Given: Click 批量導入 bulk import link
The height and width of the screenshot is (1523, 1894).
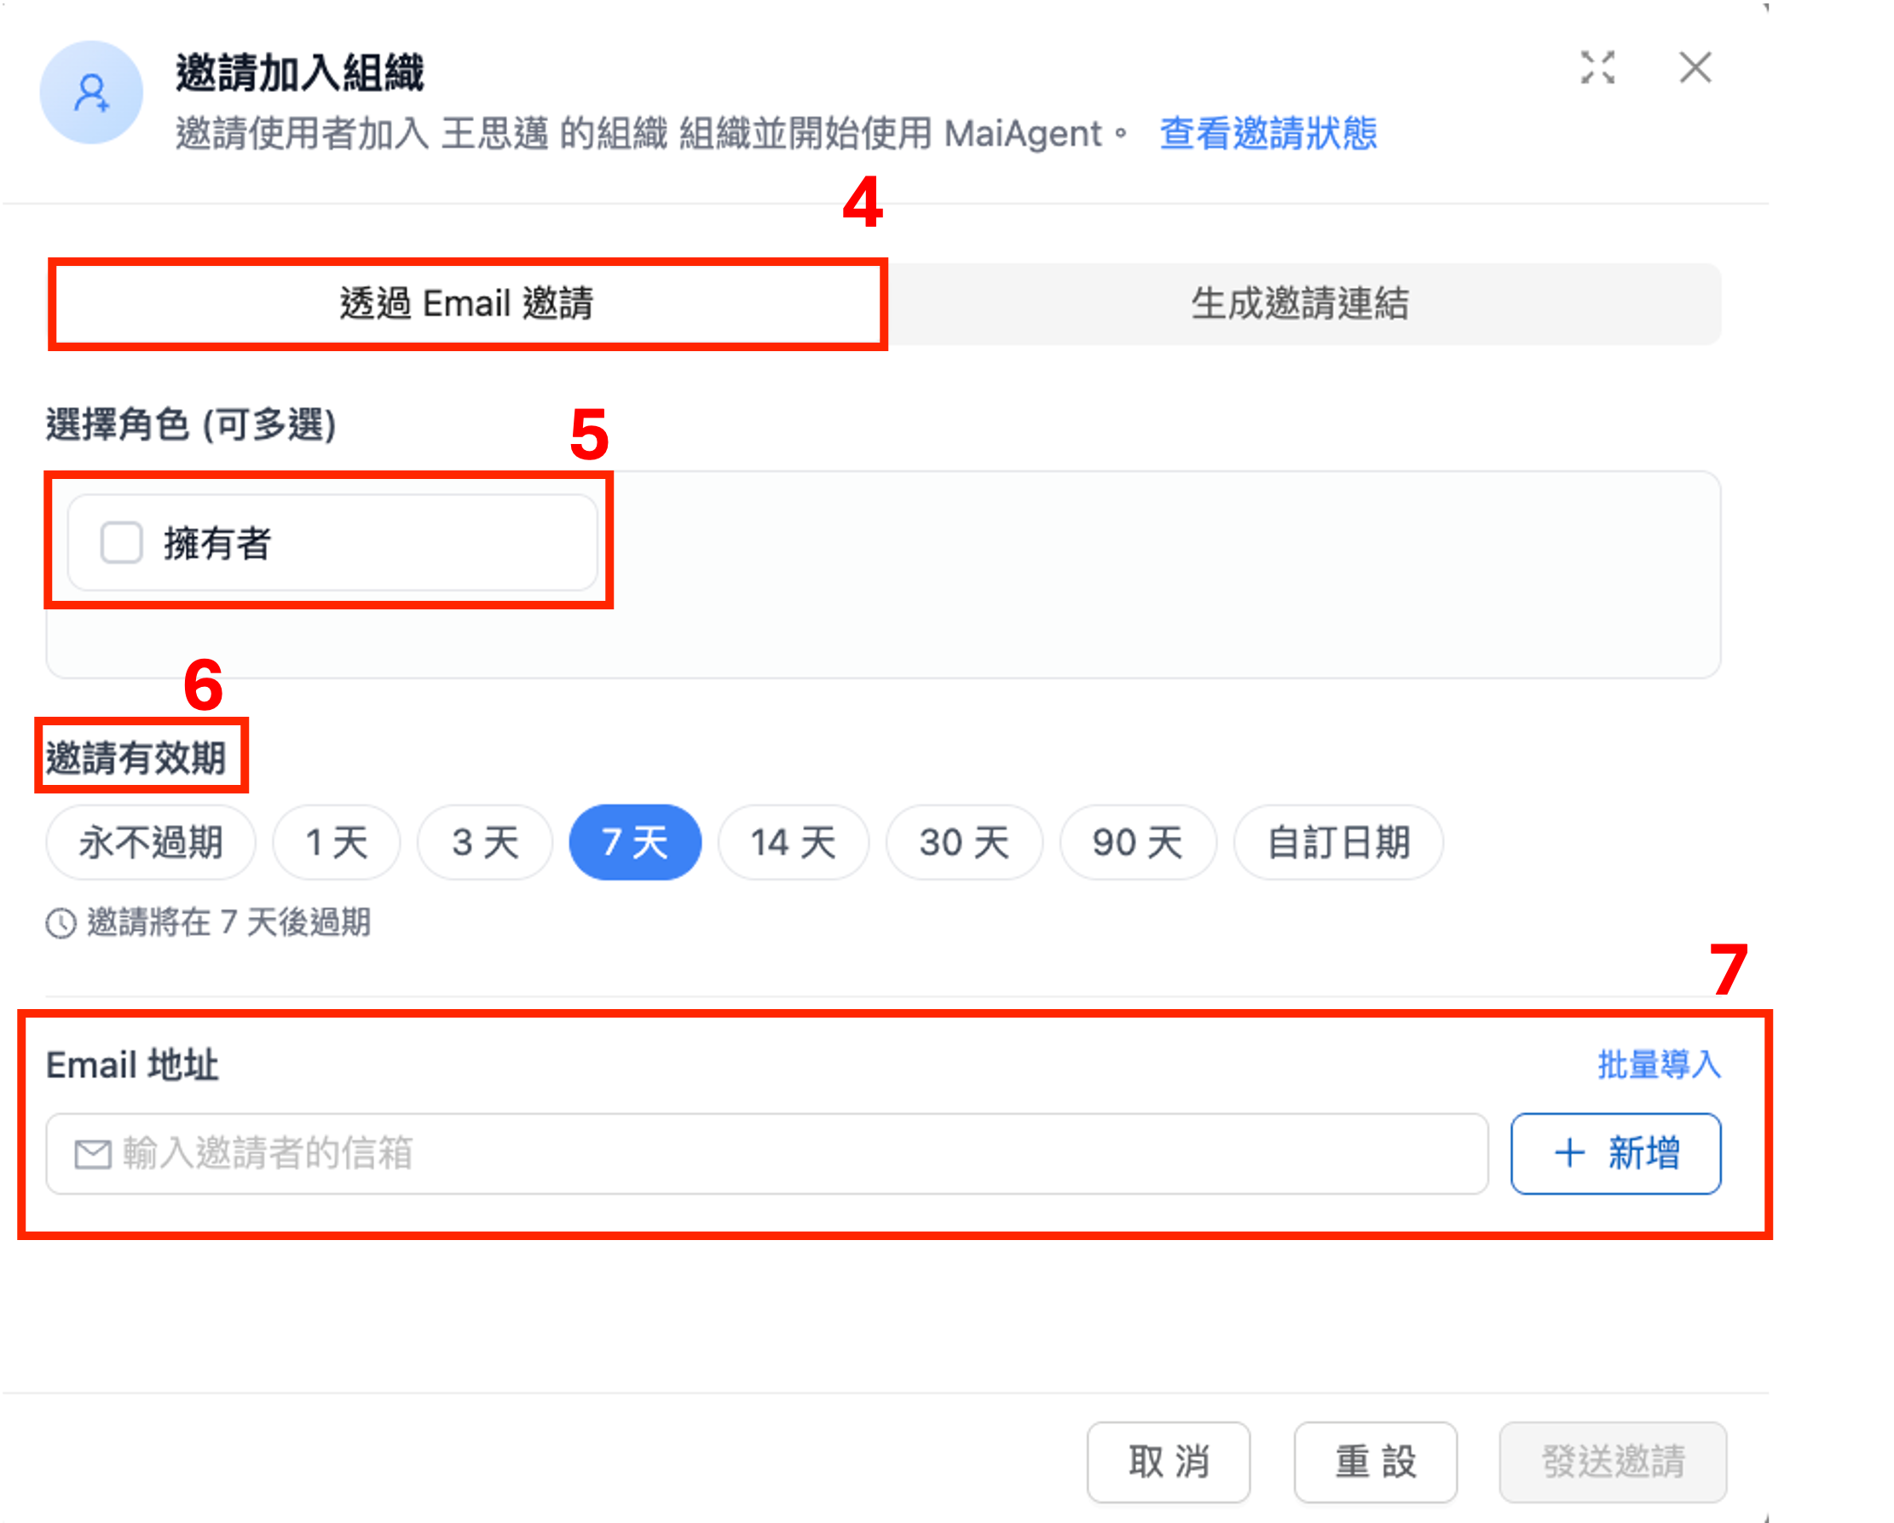Looking at the screenshot, I should coord(1659,1064).
